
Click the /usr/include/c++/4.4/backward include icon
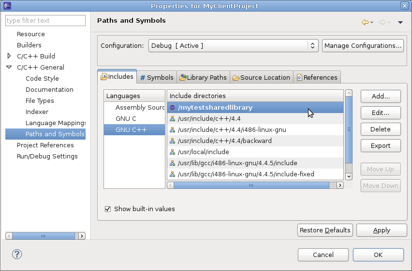(x=172, y=141)
